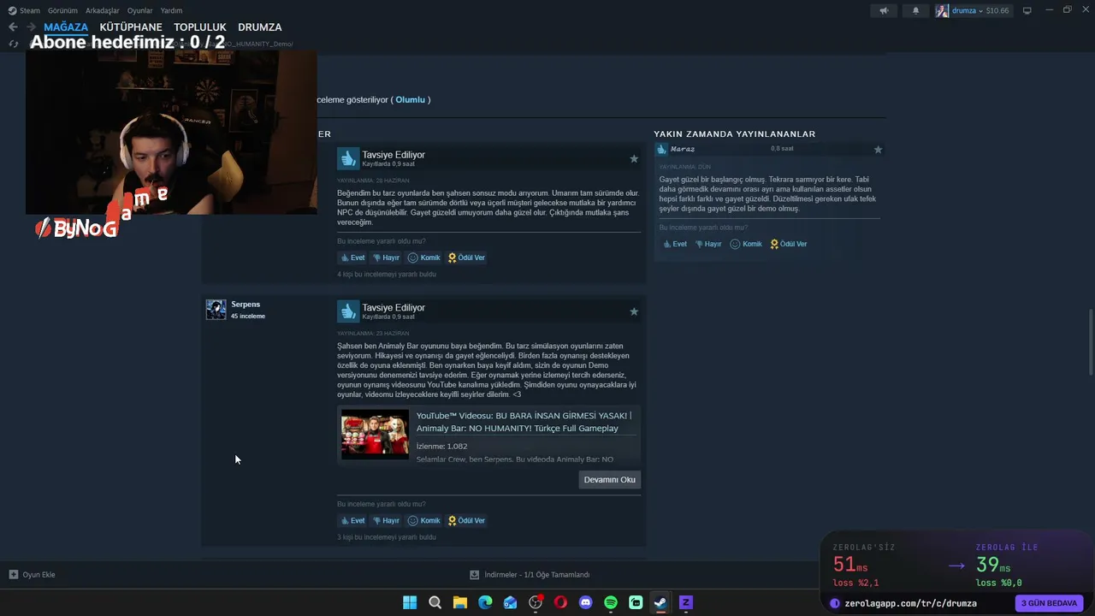
Task: Enter Big Picture mode via monitor icon
Action: 1027,10
